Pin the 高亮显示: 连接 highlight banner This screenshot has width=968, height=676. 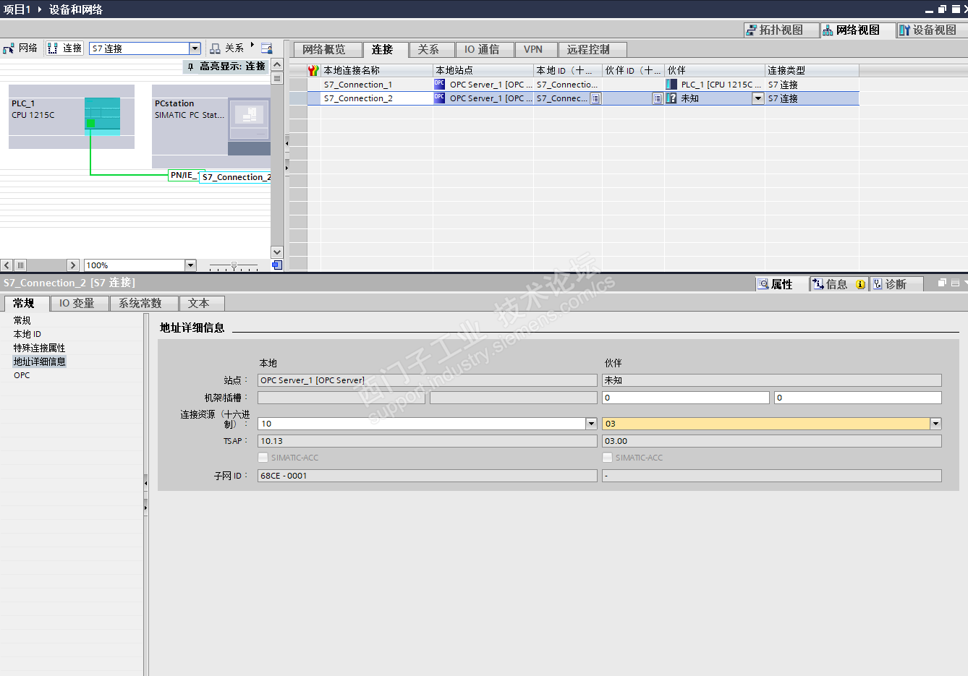click(190, 67)
